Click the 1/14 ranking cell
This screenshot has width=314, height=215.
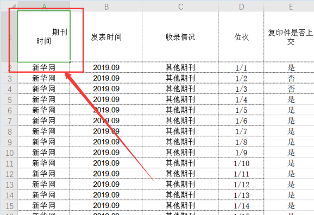(241, 205)
